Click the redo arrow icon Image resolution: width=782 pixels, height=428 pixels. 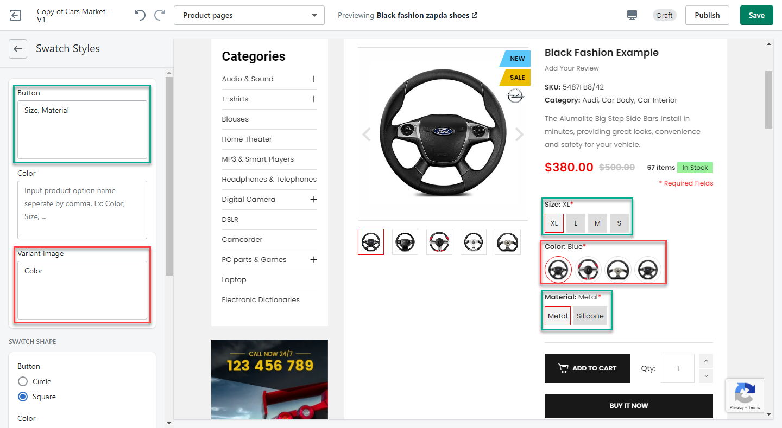(x=160, y=15)
